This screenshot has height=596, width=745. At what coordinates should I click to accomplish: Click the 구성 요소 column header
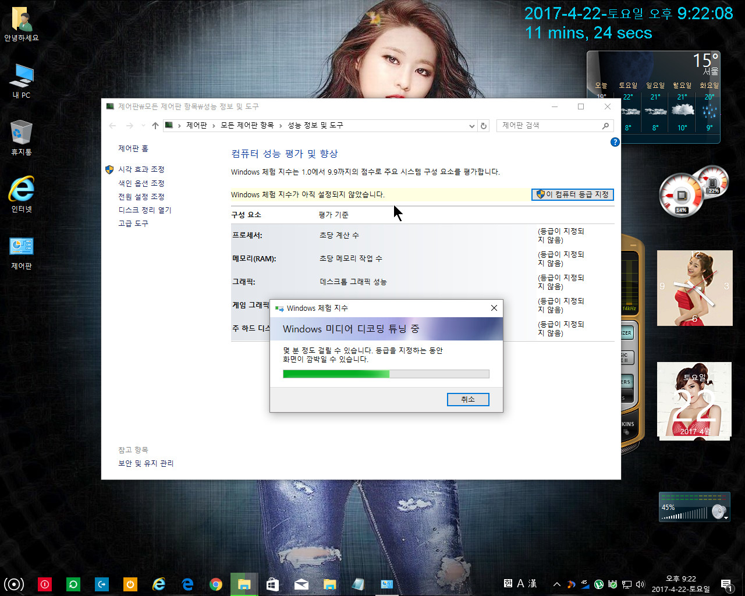tap(247, 215)
